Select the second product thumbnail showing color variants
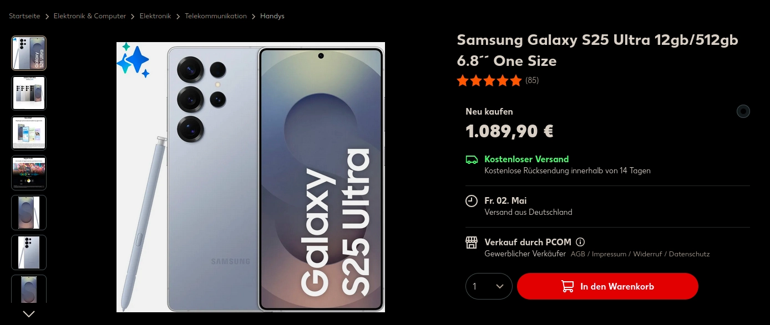 click(29, 93)
